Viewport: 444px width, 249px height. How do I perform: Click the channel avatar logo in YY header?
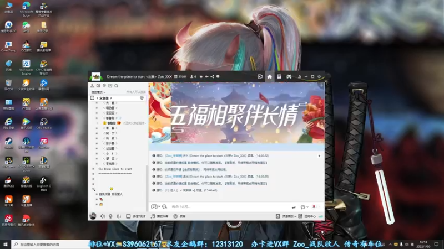[95, 76]
